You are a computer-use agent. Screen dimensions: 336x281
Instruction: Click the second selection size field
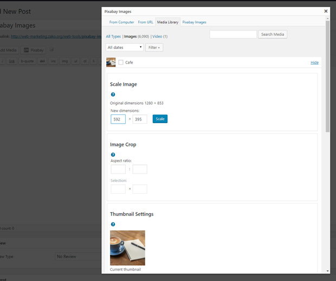(140, 189)
